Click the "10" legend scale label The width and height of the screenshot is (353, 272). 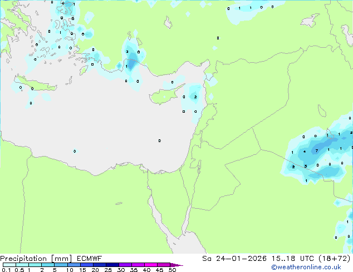[70, 270]
